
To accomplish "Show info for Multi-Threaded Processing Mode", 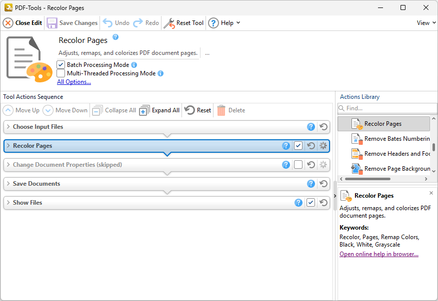I will [x=160, y=73].
